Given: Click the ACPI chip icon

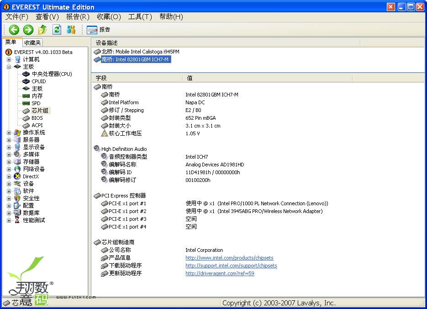Looking at the screenshot, I should point(26,126).
